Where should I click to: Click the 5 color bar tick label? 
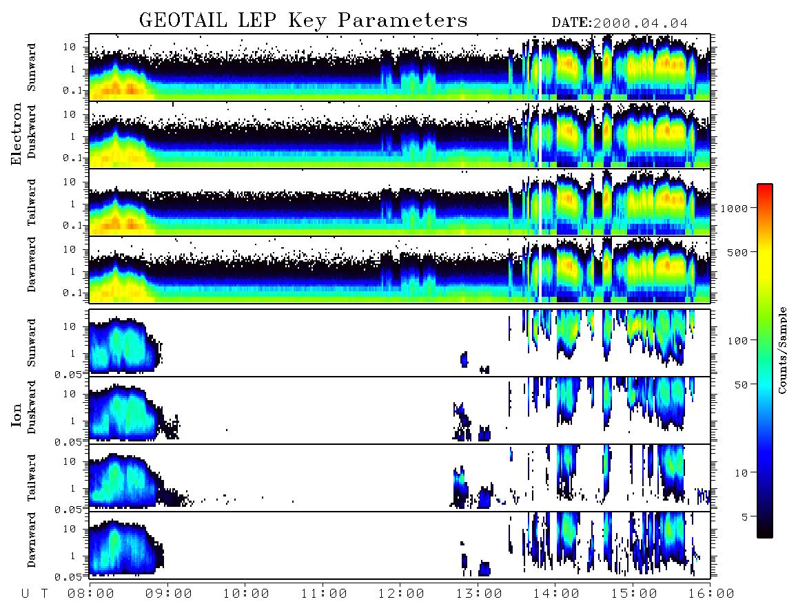pyautogui.click(x=745, y=517)
